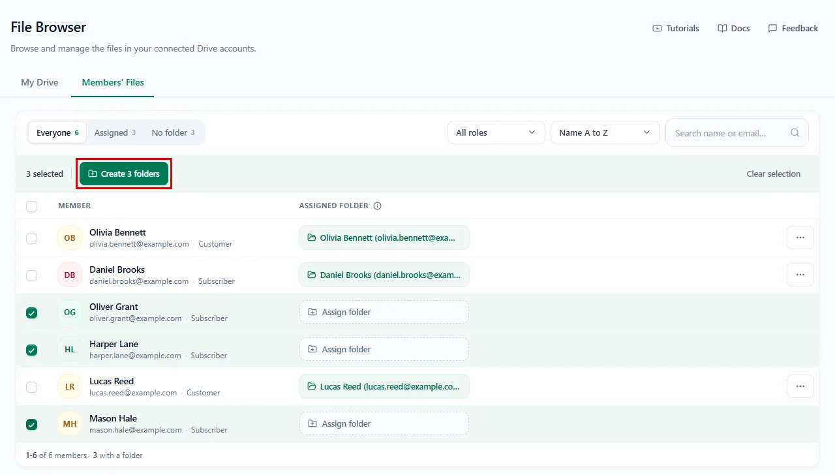This screenshot has width=835, height=475.
Task: Open the All roles dropdown
Action: tap(496, 132)
